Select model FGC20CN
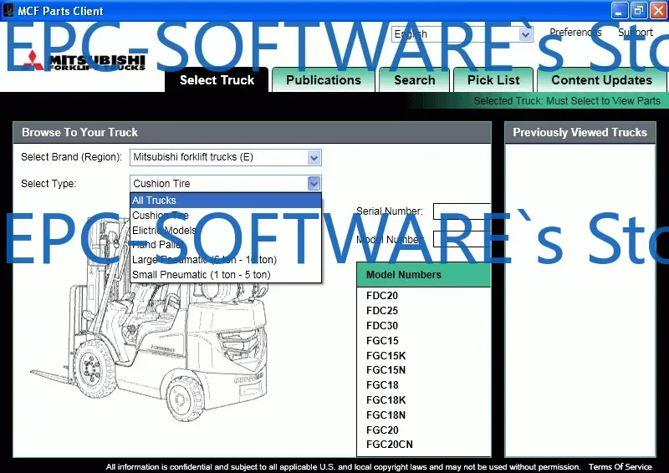 pyautogui.click(x=390, y=445)
